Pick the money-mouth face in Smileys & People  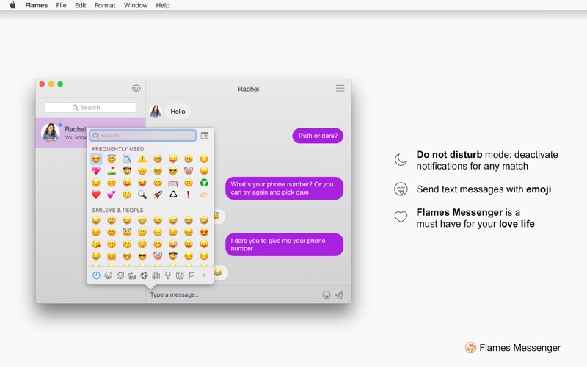96,256
